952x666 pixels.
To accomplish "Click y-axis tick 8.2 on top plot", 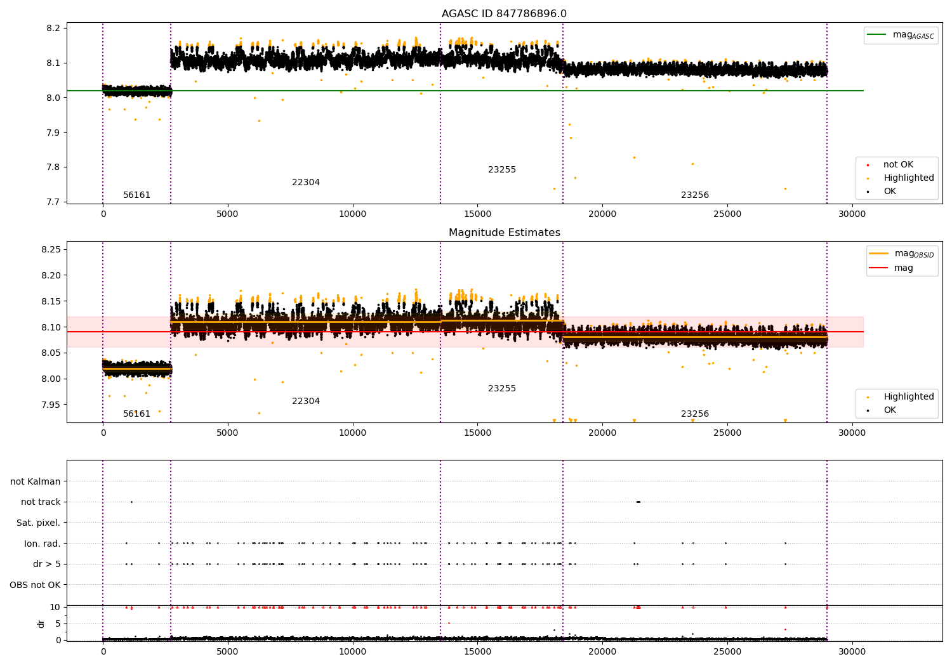I will (53, 29).
